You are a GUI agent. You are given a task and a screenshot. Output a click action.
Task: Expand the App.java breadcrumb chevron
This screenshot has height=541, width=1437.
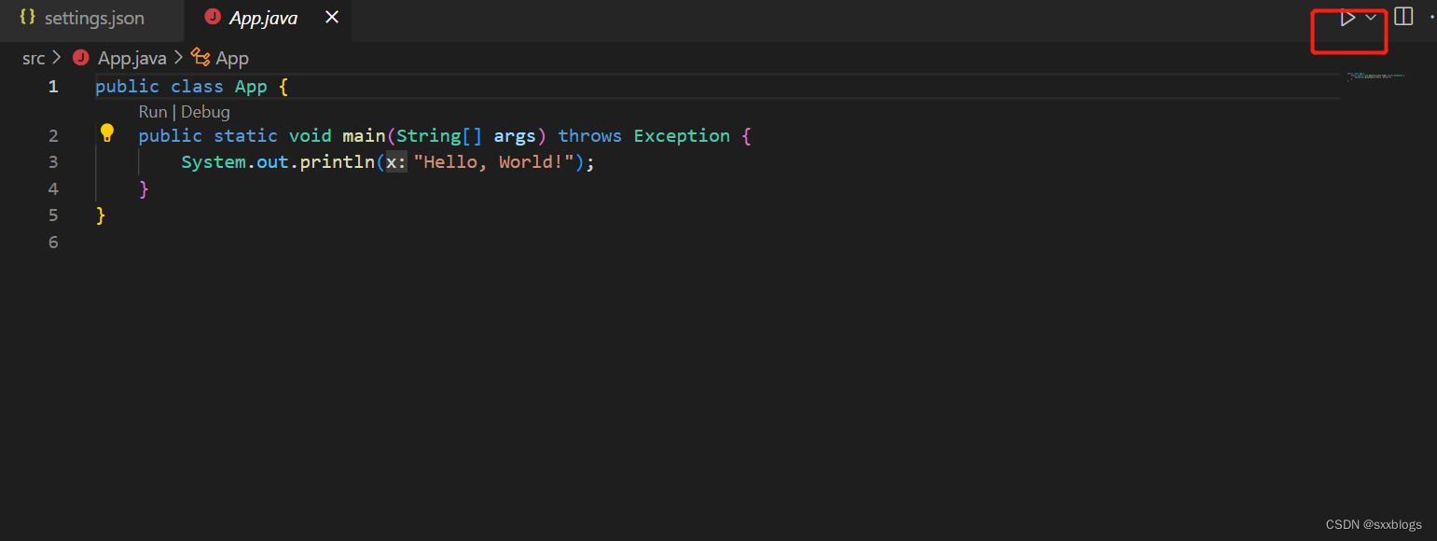(x=178, y=57)
